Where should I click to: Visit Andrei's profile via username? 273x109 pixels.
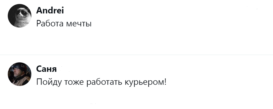coord(50,11)
